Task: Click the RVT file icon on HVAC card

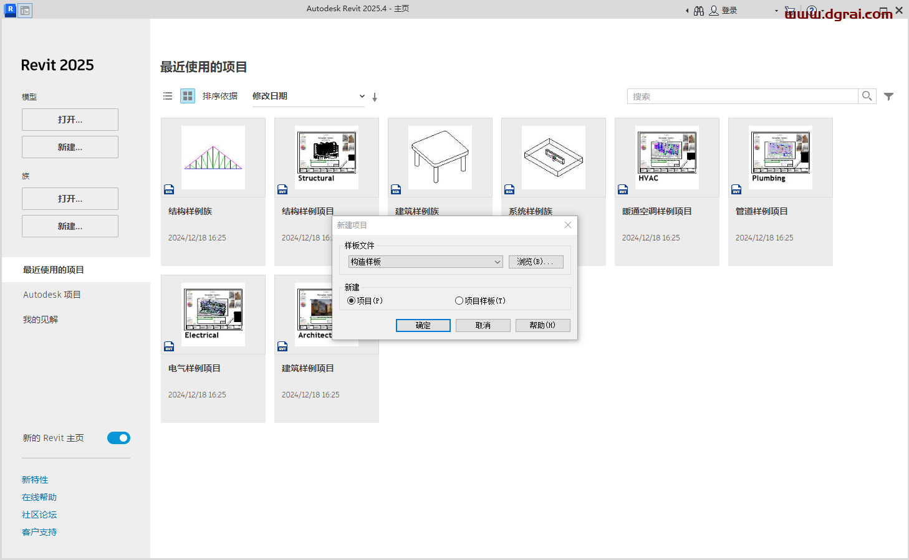Action: point(623,189)
